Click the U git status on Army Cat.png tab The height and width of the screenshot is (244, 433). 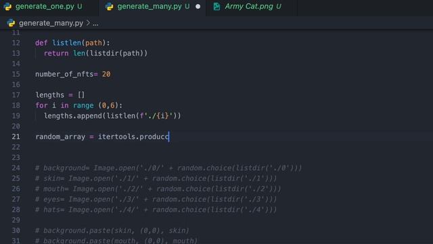(279, 7)
